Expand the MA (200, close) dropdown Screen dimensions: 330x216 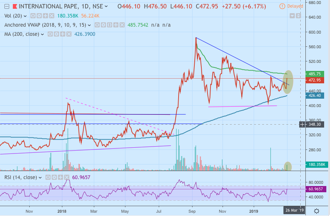[42, 34]
